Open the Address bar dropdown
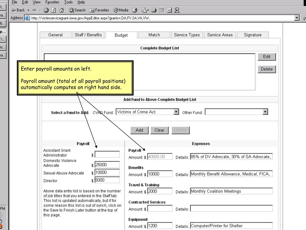Screen dimensions: 306x230 pyautogui.click(x=297, y=18)
